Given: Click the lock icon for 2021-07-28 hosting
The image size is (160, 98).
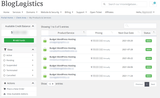Looking at the screenshot, I should click(x=45, y=49).
